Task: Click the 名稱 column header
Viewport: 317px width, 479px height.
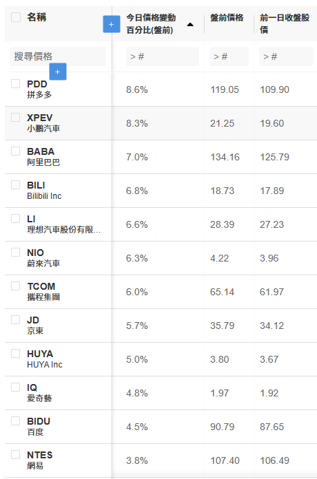Action: (x=37, y=17)
